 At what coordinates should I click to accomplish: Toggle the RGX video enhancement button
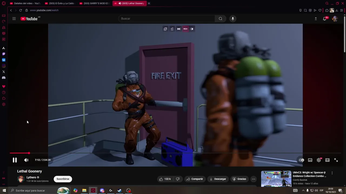[x=185, y=29]
